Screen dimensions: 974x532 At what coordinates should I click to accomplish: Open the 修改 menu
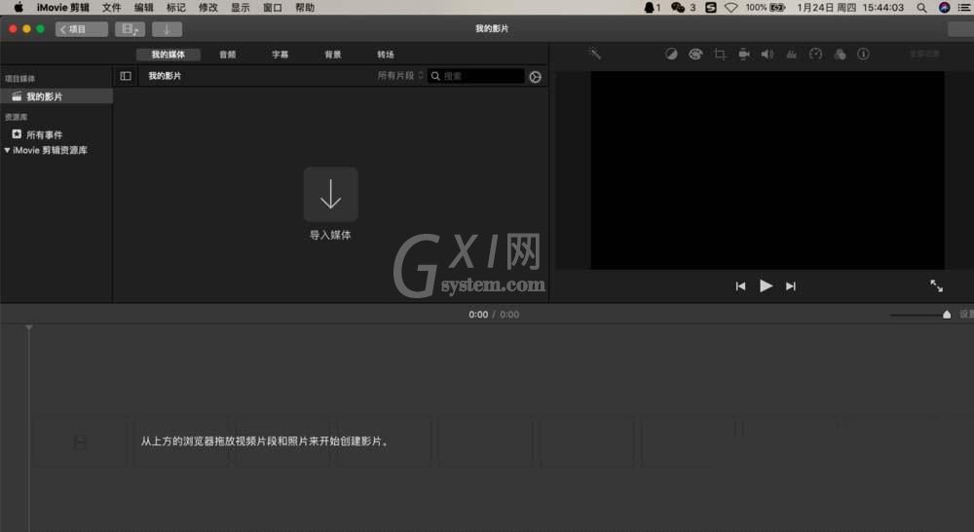coord(208,8)
